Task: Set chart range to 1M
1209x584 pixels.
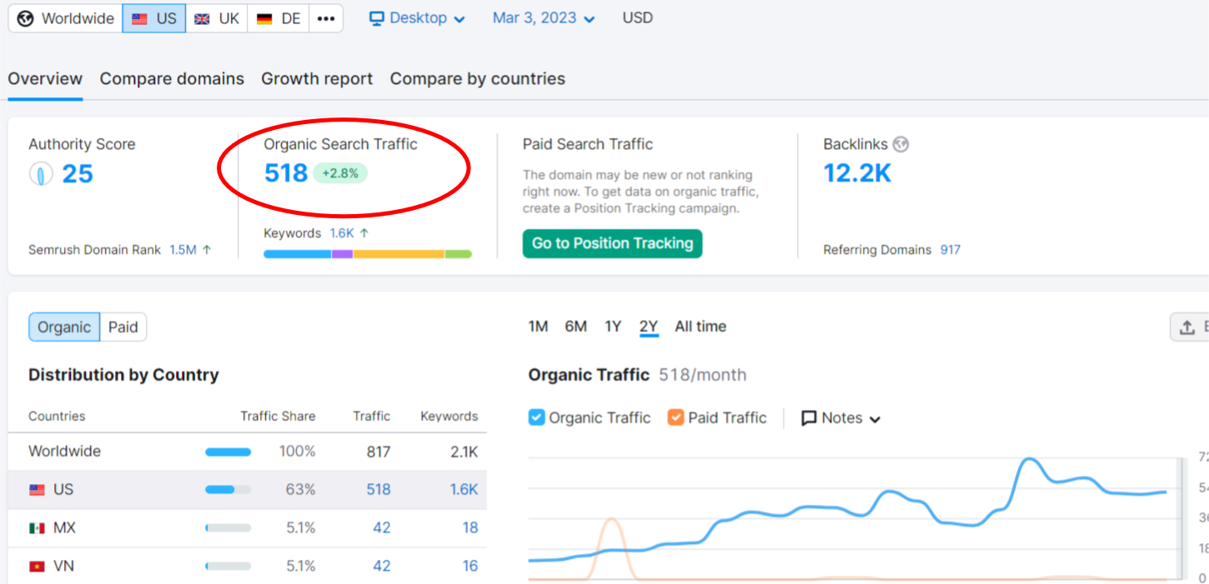Action: 538,327
